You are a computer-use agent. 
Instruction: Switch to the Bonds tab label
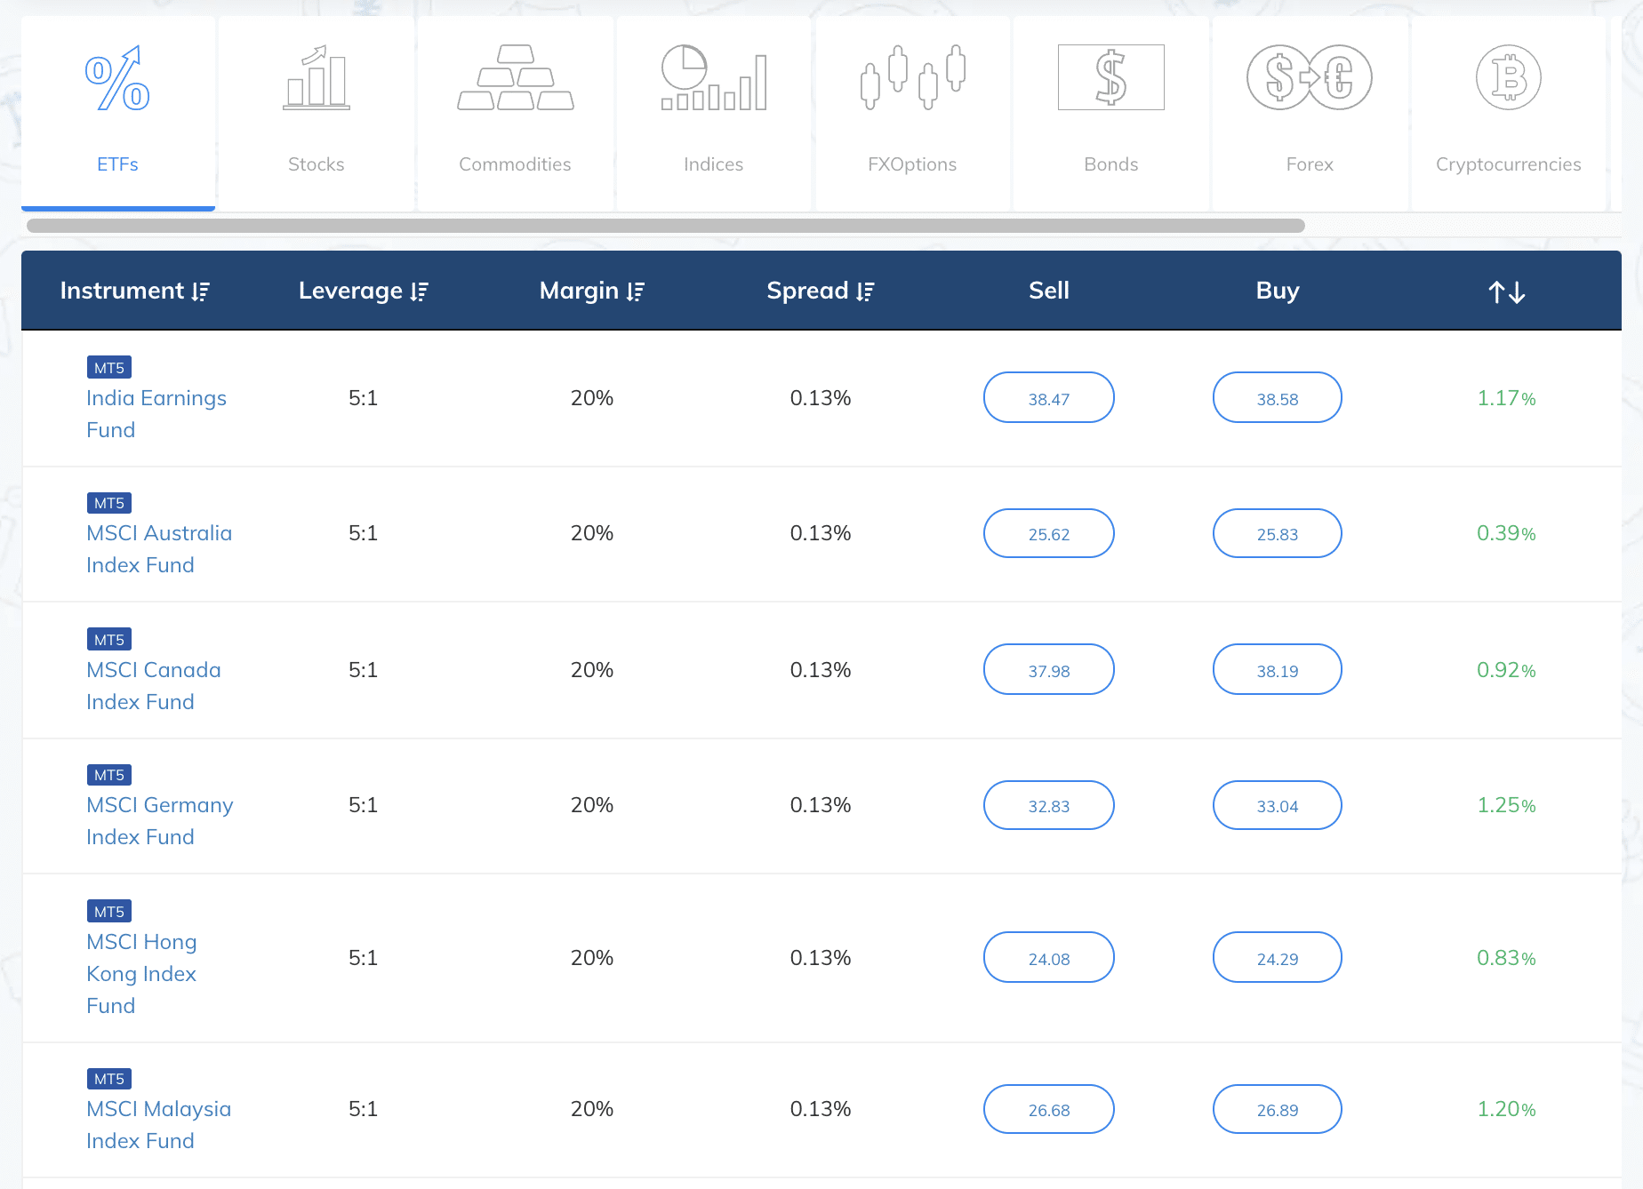[1111, 164]
